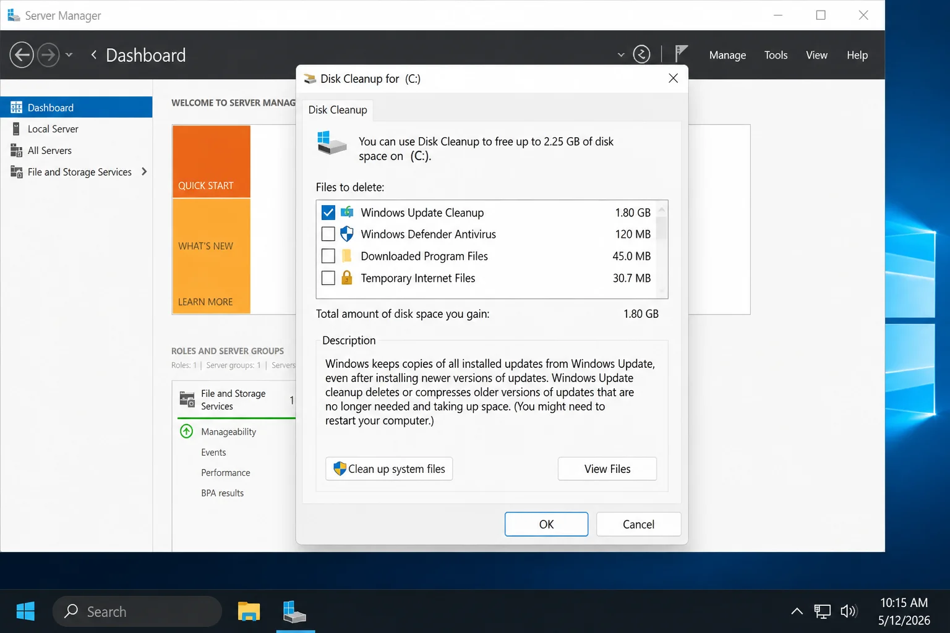Screen dimensions: 950x633
Task: Collapse Dashboard breadcrumb chevron
Action: pos(94,55)
